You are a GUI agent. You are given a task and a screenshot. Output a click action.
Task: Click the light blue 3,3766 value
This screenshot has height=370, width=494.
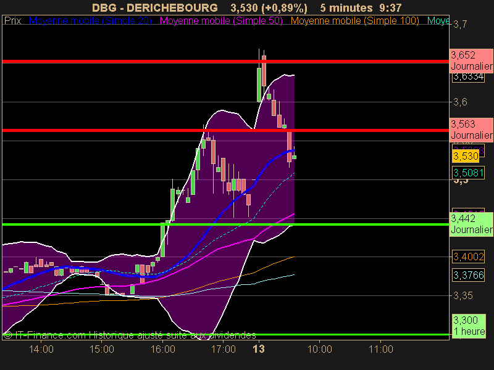(x=468, y=275)
